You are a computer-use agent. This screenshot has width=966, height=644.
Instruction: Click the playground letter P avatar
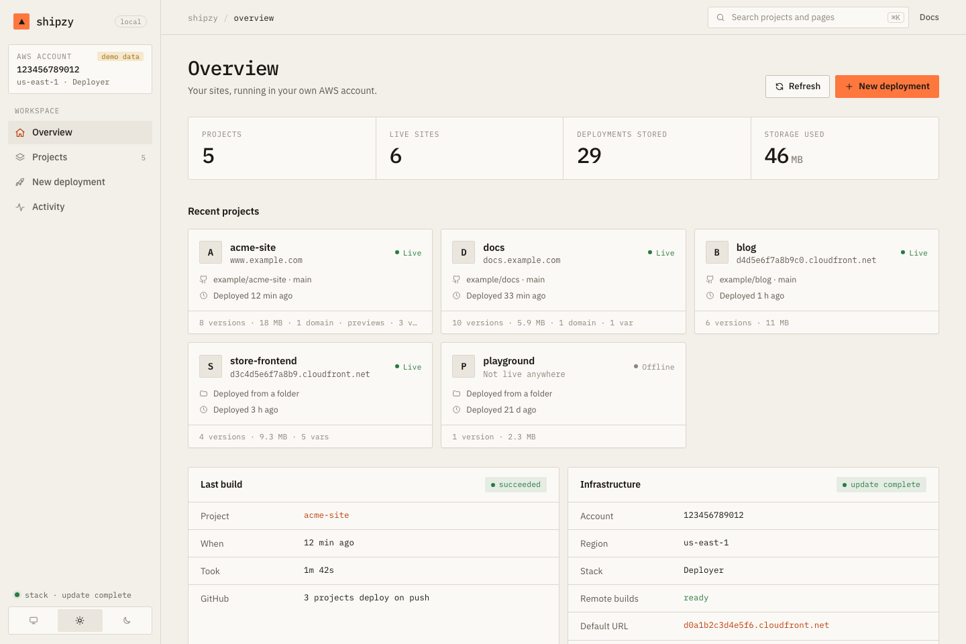[464, 366]
